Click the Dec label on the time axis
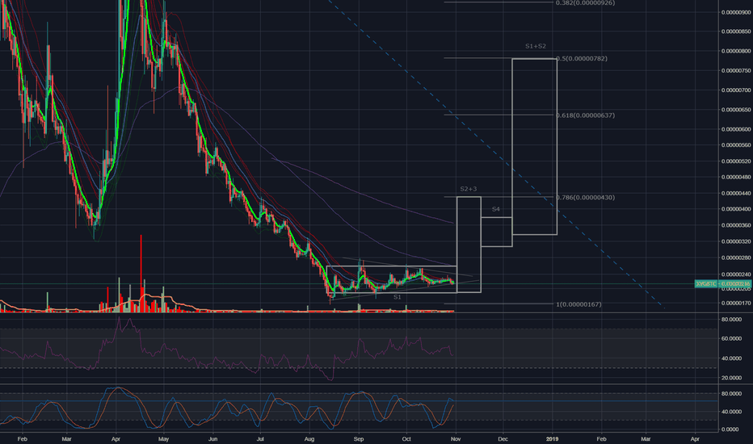The width and height of the screenshot is (753, 444). 503,438
